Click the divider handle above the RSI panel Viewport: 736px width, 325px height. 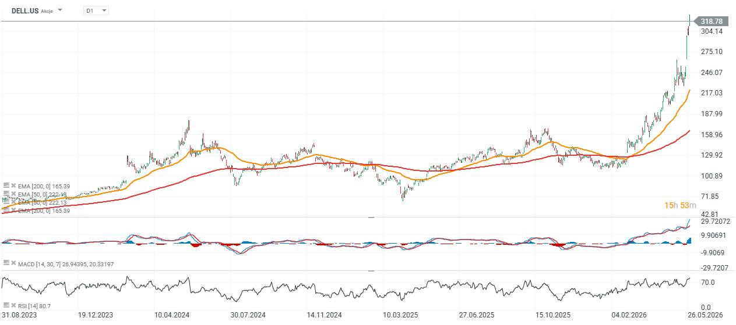click(x=371, y=271)
